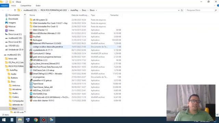Open Google Chrome from the taskbar
219x123 pixels.
click(36, 120)
